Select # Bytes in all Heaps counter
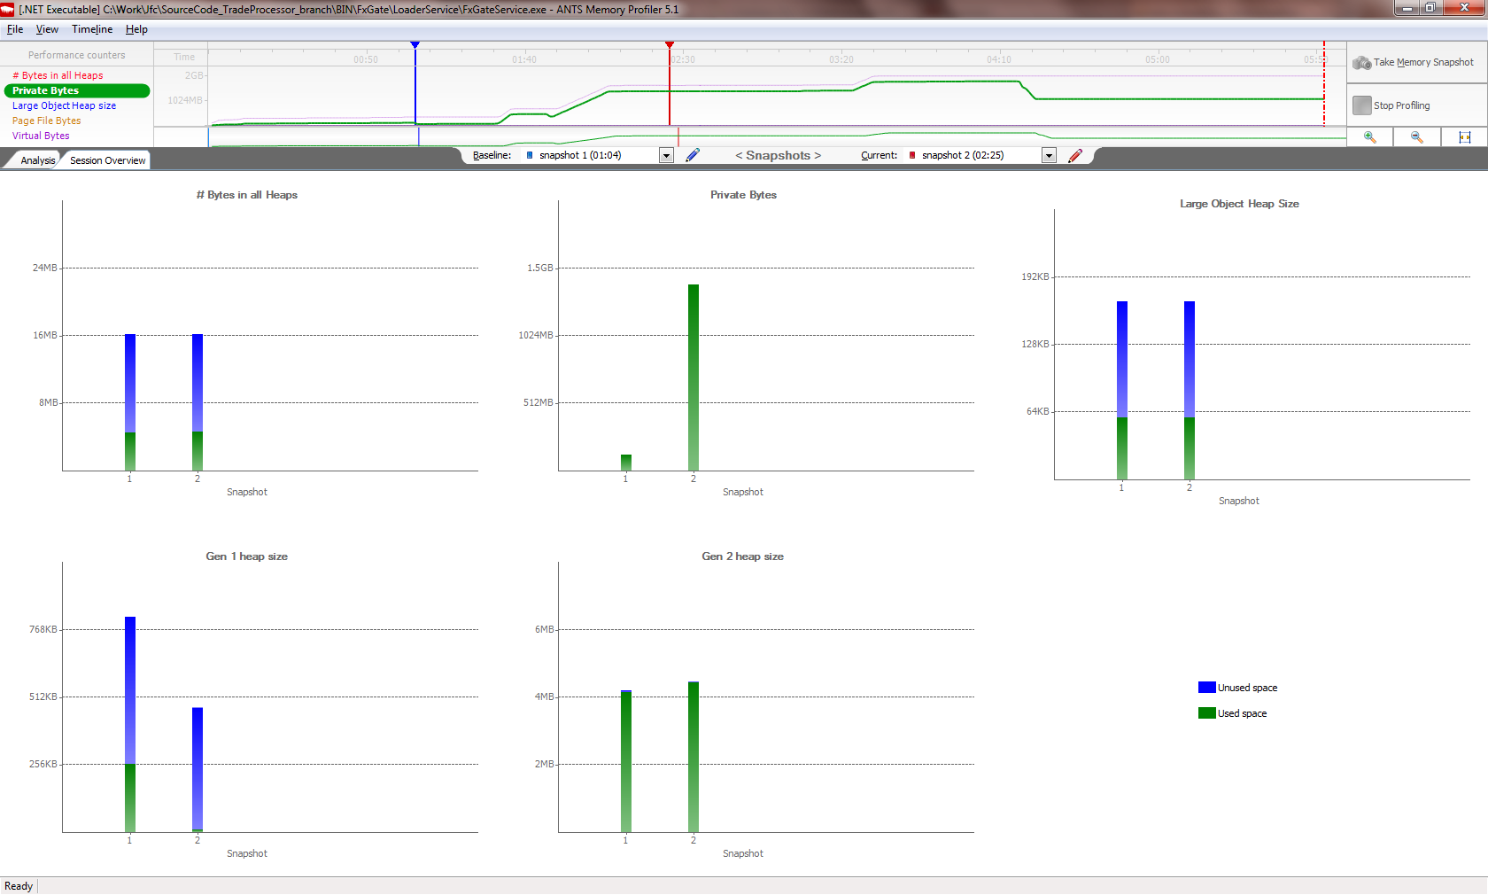The width and height of the screenshot is (1488, 895). (58, 75)
